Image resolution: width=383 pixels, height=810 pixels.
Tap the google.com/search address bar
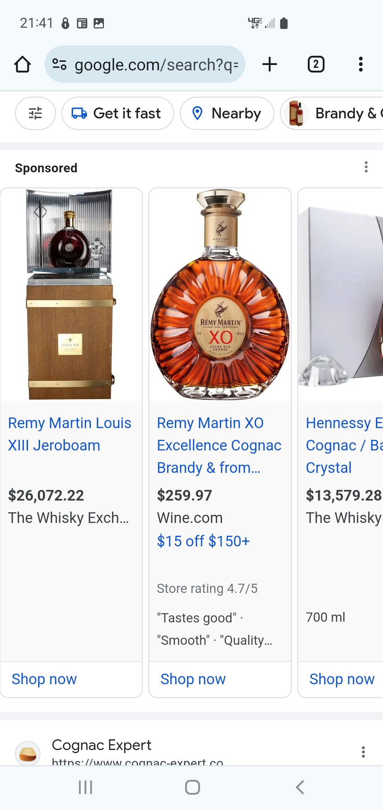point(145,64)
